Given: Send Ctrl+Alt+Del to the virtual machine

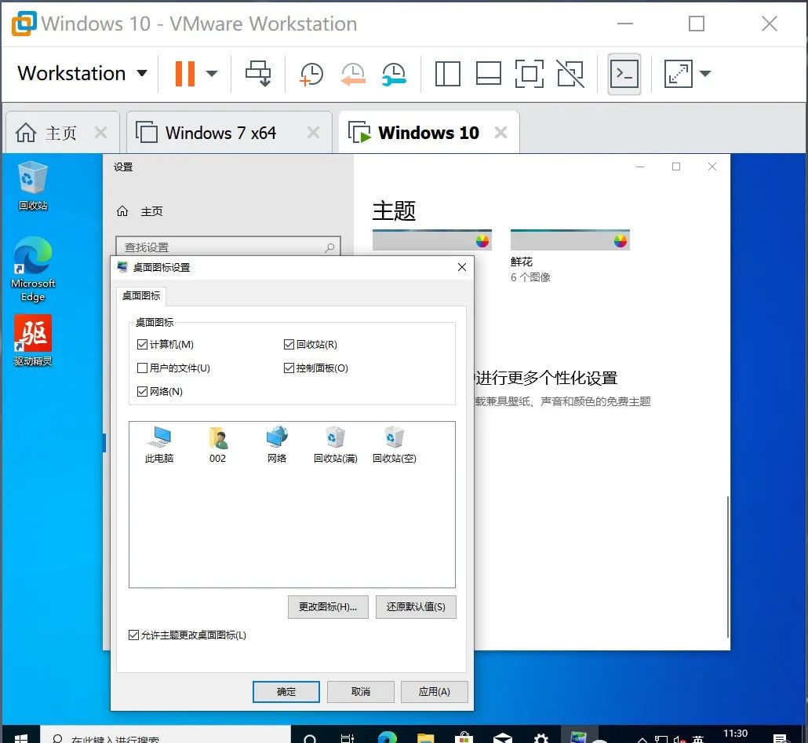Looking at the screenshot, I should (x=259, y=73).
